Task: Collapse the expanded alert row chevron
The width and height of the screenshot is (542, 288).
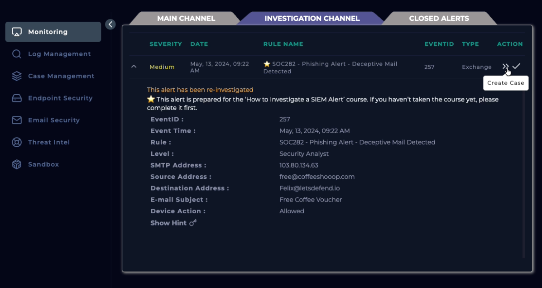Action: coord(134,67)
